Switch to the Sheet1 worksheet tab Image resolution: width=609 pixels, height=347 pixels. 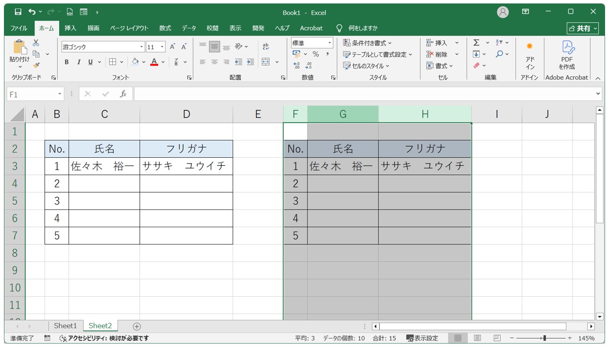(66, 326)
